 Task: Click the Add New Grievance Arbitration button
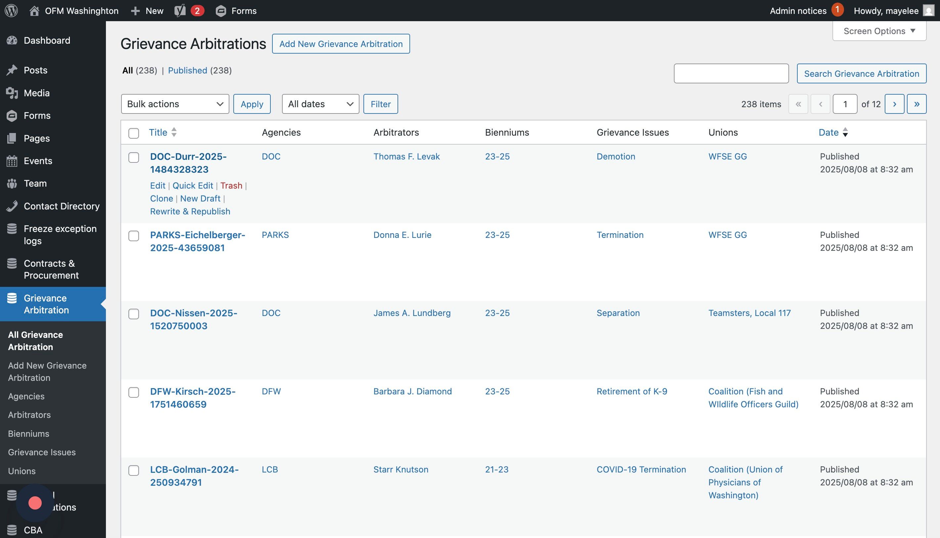(341, 44)
